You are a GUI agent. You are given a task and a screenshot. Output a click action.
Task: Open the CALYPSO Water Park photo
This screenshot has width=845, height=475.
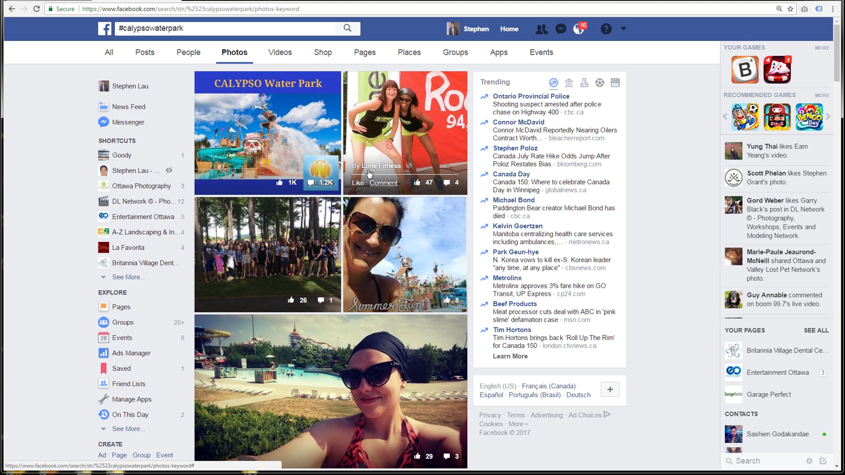[268, 133]
